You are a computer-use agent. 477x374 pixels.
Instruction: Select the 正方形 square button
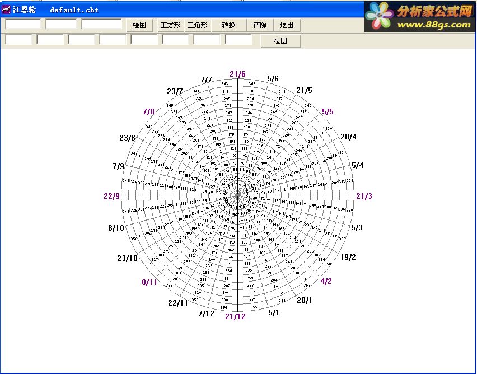[x=170, y=25]
